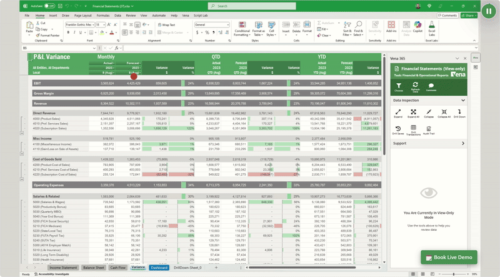The width and height of the screenshot is (500, 277).
Task: Open Excel Labs from ribbon
Action: click(x=431, y=28)
